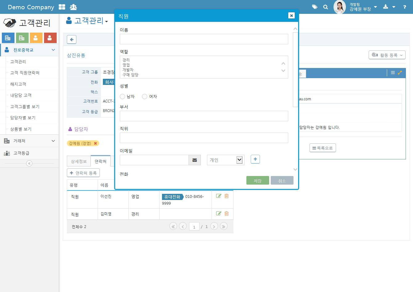Click the 저장 button
The height and width of the screenshot is (292, 413).
[x=257, y=181]
